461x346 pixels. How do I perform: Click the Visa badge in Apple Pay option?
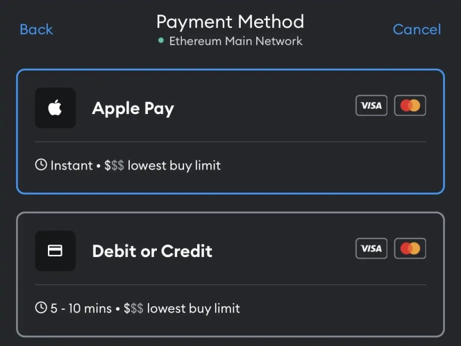pyautogui.click(x=371, y=106)
